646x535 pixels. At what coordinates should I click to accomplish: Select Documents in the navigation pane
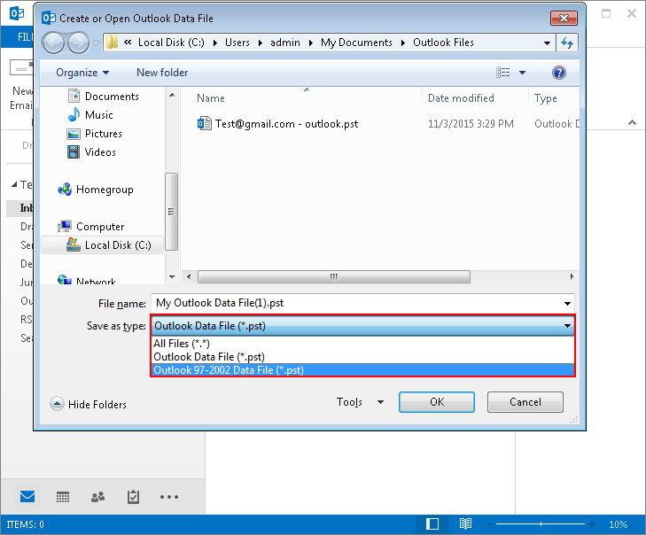[x=103, y=97]
